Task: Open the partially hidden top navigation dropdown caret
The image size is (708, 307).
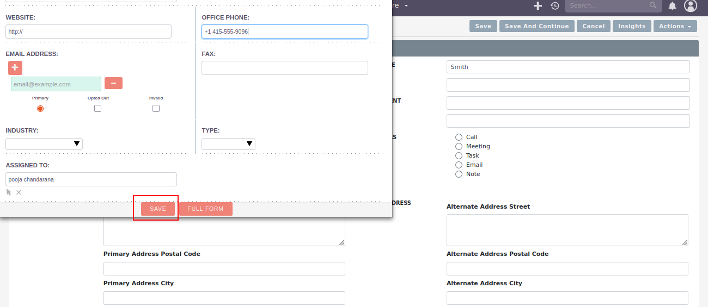Action: [406, 5]
